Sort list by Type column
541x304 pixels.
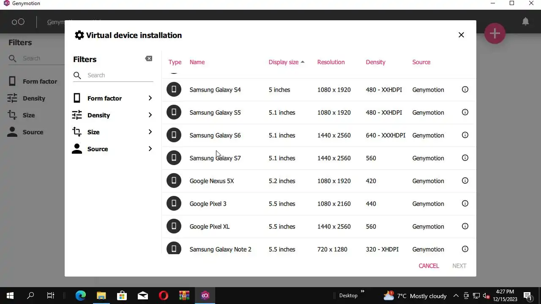tap(175, 62)
